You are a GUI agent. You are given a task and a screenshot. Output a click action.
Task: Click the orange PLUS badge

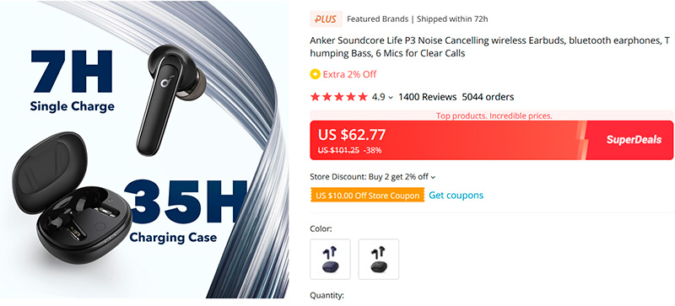326,19
